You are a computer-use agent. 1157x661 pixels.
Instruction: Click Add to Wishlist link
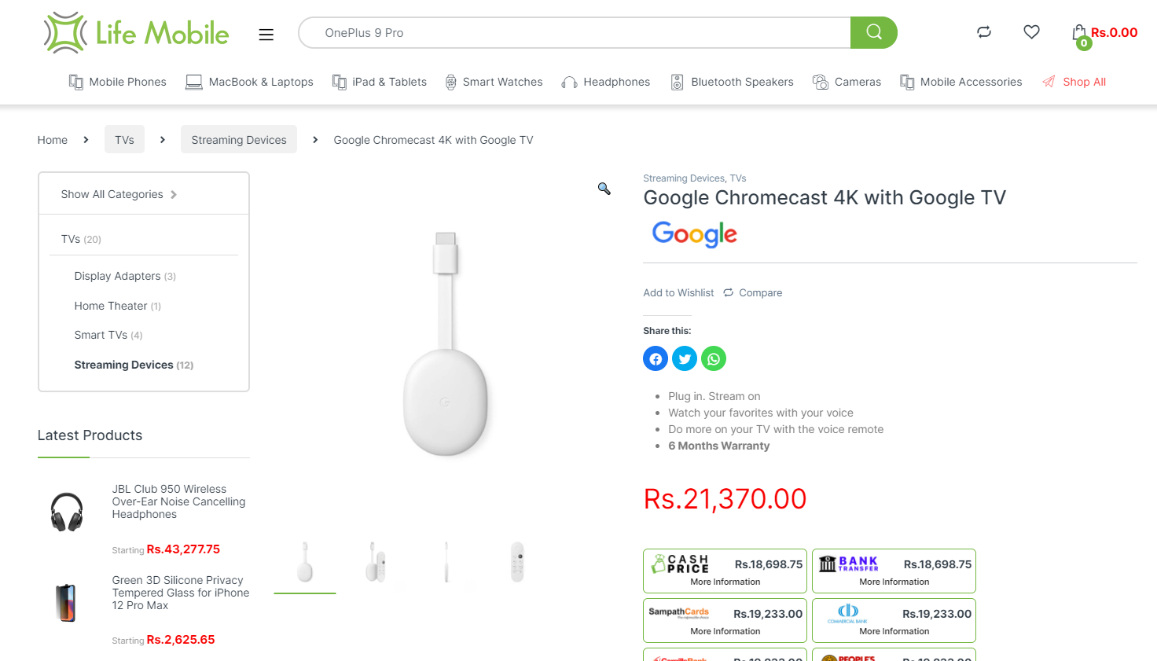(678, 292)
